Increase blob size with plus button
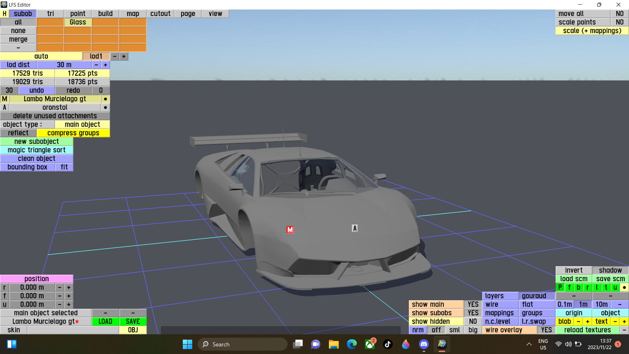 pos(588,322)
